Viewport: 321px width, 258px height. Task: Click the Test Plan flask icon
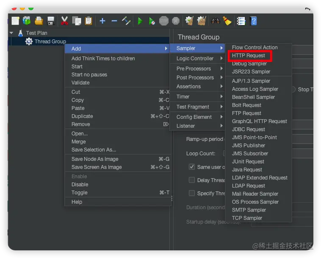coord(20,33)
